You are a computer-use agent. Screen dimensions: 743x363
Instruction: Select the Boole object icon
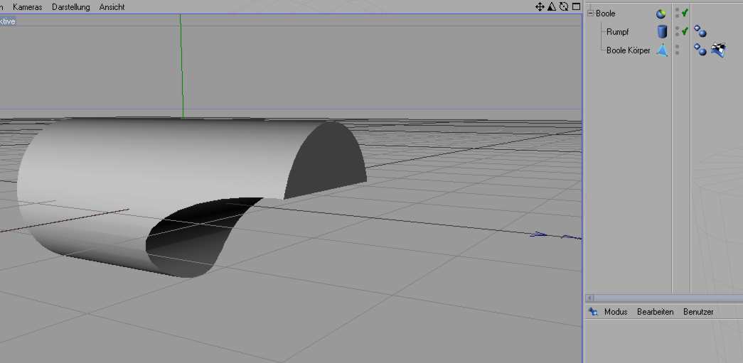(x=661, y=13)
